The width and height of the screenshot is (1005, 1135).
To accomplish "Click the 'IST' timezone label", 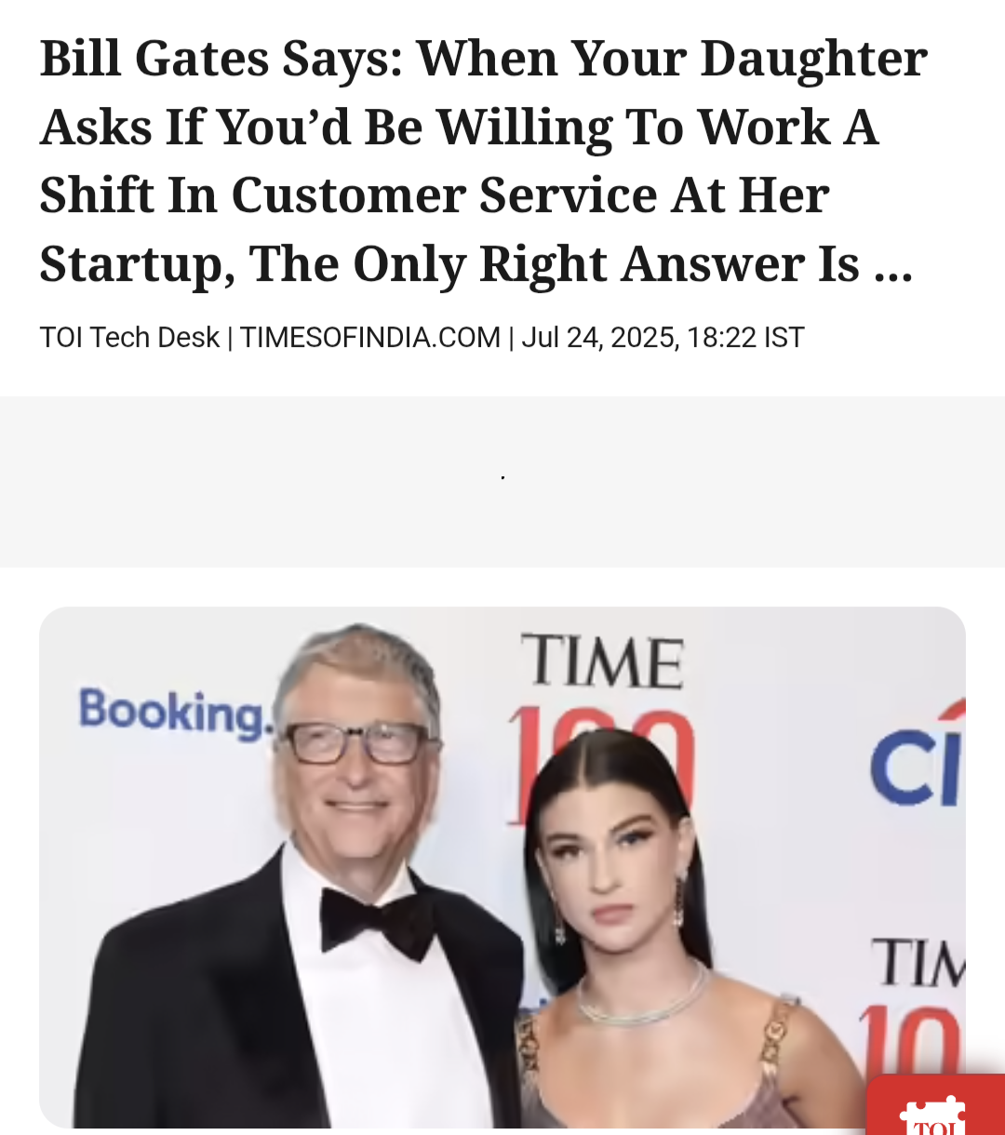I will click(784, 337).
